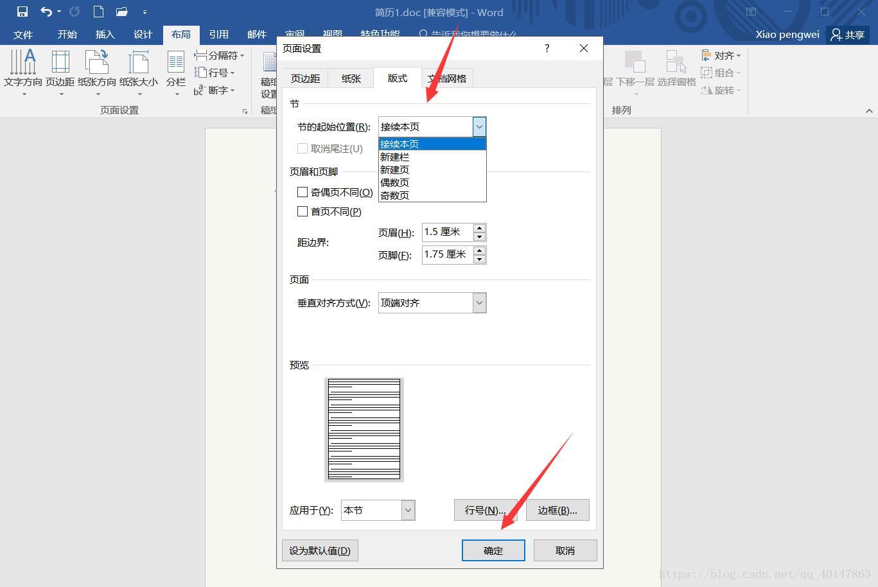Click the 版式 tab in the dialog
878x587 pixels.
click(397, 78)
